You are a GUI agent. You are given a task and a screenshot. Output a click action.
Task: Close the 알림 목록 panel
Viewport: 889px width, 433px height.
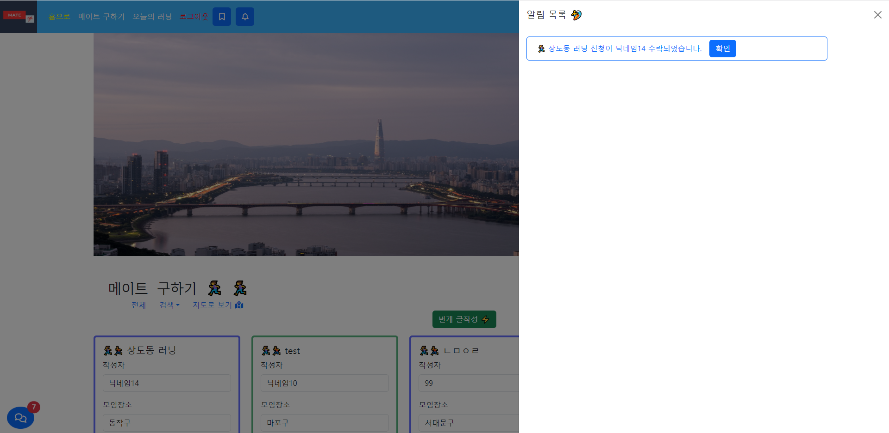(x=877, y=15)
